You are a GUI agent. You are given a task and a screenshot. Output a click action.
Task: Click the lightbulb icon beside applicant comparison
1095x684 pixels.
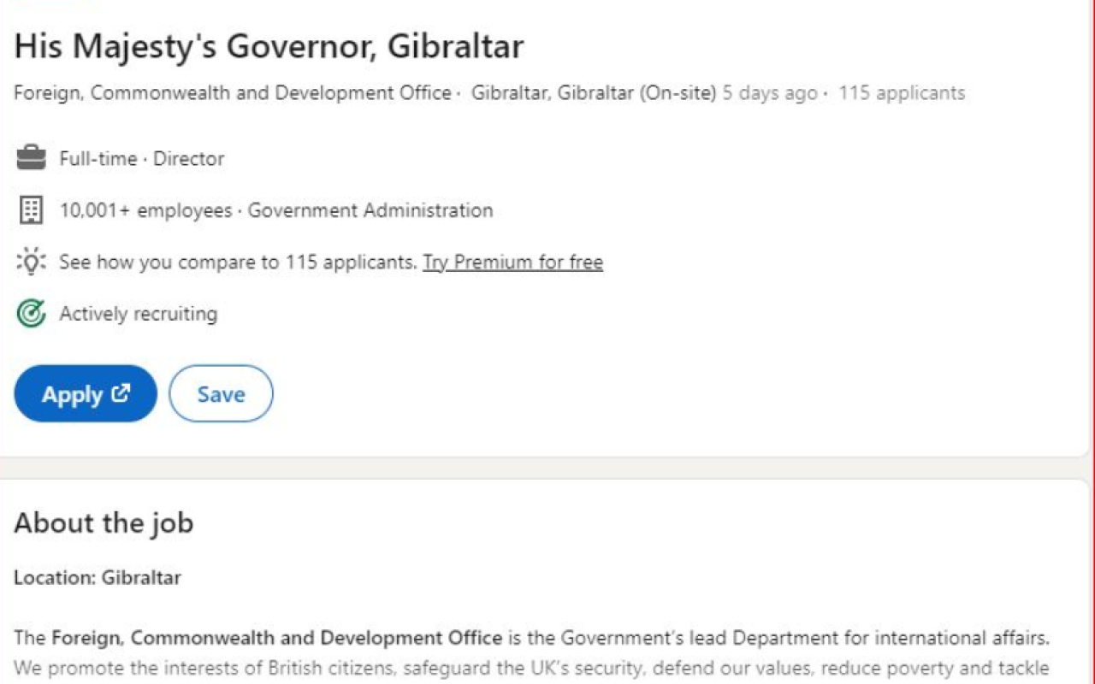pos(31,262)
